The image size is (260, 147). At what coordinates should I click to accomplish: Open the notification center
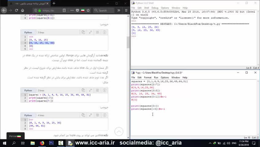point(254,143)
